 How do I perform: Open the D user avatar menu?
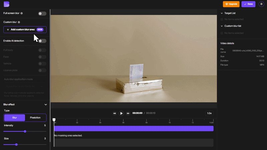(x=261, y=4)
